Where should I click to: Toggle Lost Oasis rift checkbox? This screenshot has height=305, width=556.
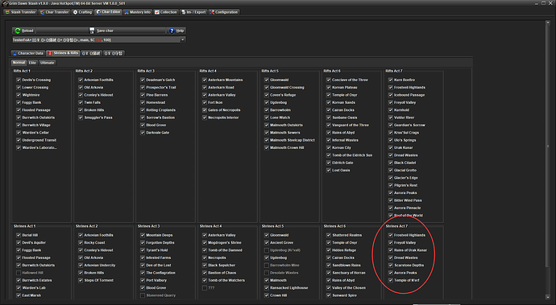[x=329, y=171]
